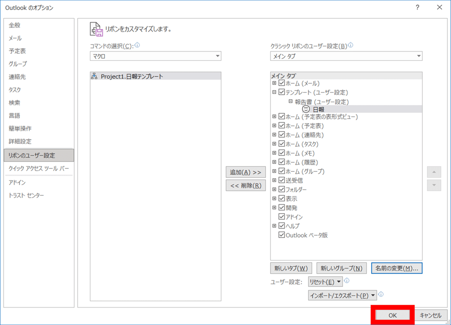The height and width of the screenshot is (325, 451).
Task: Click the smiley icon next to 日報
Action: coord(306,109)
